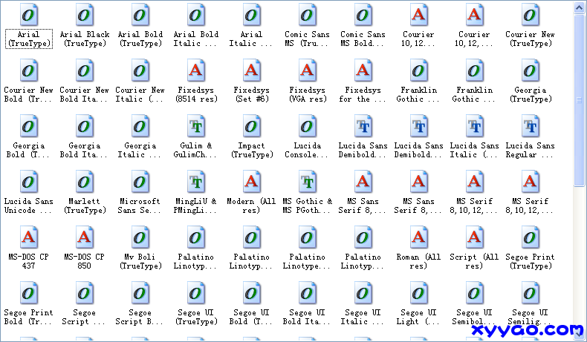
Task: Click the 'Segoe Script ...' label
Action: (x=84, y=318)
